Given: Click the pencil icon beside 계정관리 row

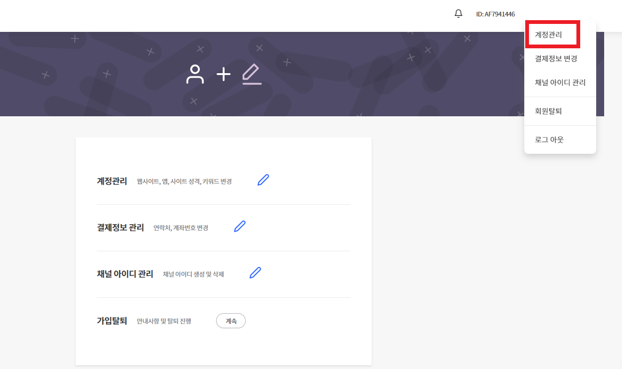Looking at the screenshot, I should coord(264,180).
